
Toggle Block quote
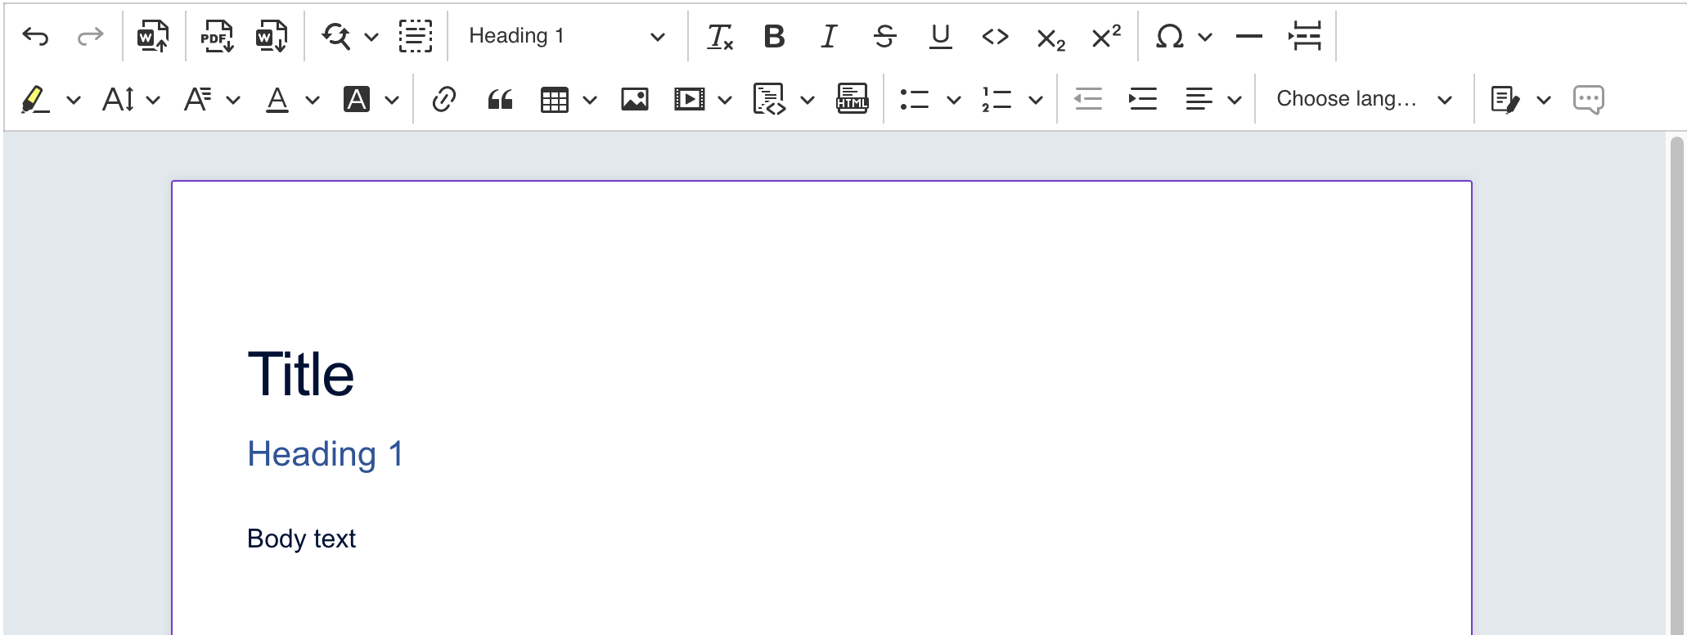pyautogui.click(x=500, y=100)
